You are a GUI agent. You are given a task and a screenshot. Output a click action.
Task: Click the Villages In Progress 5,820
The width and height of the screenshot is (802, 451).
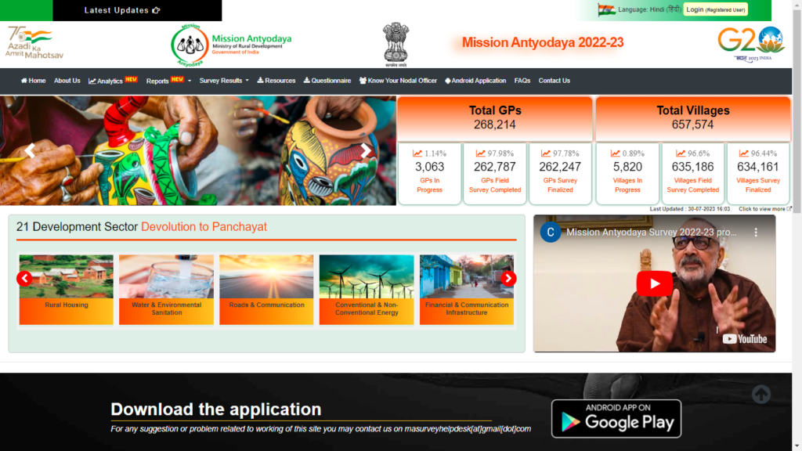[627, 167]
